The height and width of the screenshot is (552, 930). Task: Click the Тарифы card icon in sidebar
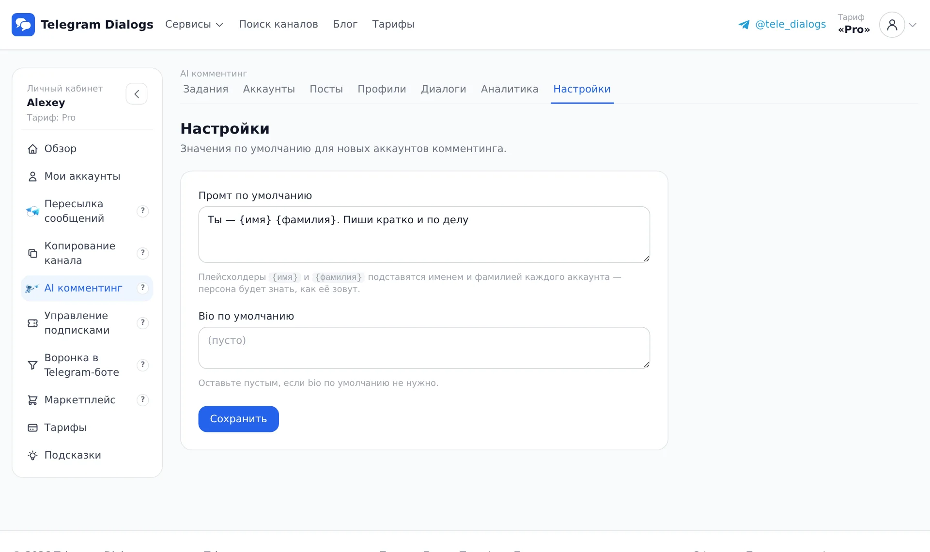(x=32, y=428)
